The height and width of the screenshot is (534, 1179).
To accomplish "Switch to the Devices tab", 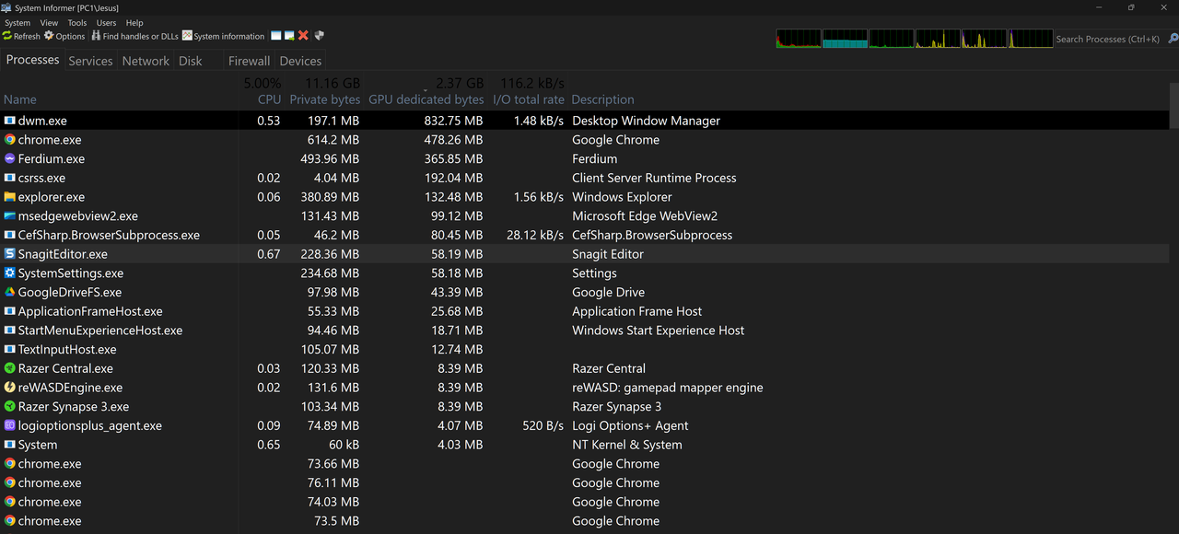I will (300, 61).
